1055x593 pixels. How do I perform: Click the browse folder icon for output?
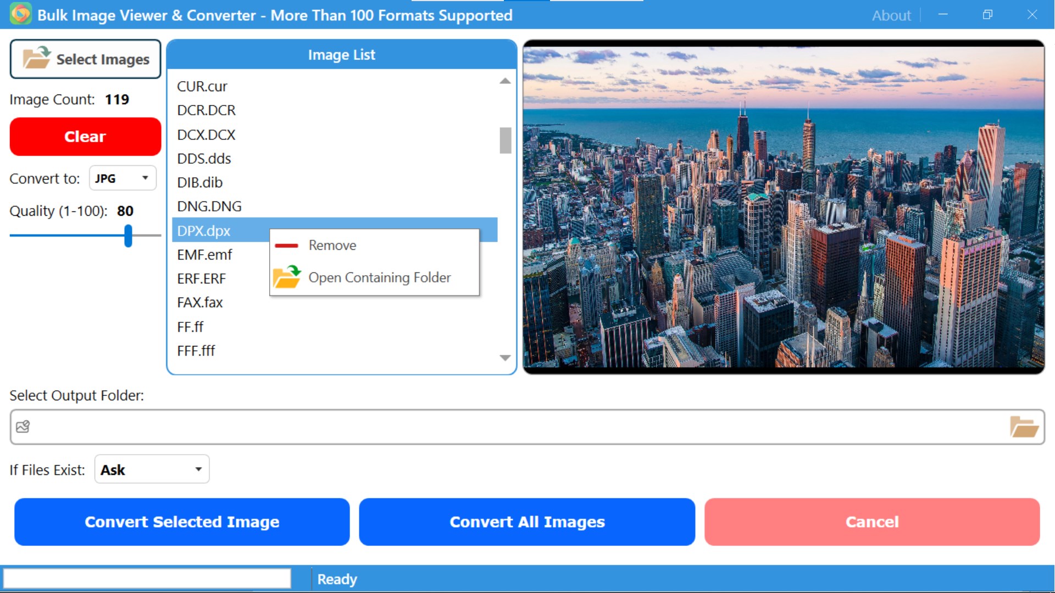click(x=1024, y=427)
